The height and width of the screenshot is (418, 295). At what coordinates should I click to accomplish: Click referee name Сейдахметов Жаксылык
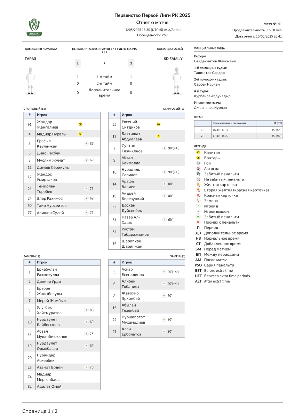[x=215, y=61]
